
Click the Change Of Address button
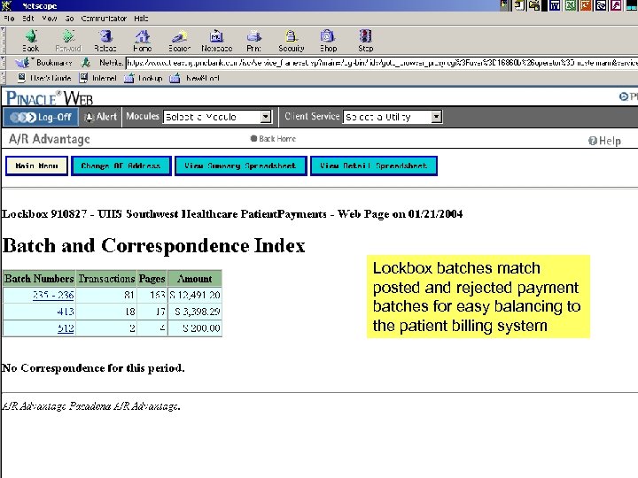pyautogui.click(x=121, y=166)
